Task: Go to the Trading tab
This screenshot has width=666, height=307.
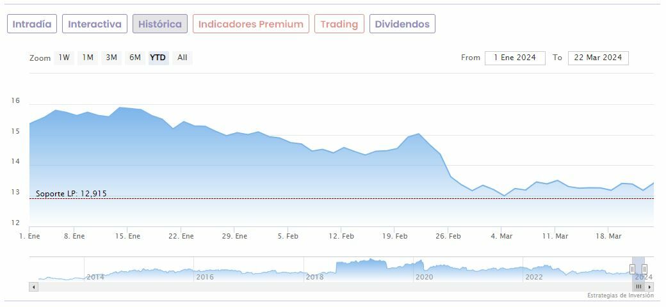Action: tap(339, 24)
